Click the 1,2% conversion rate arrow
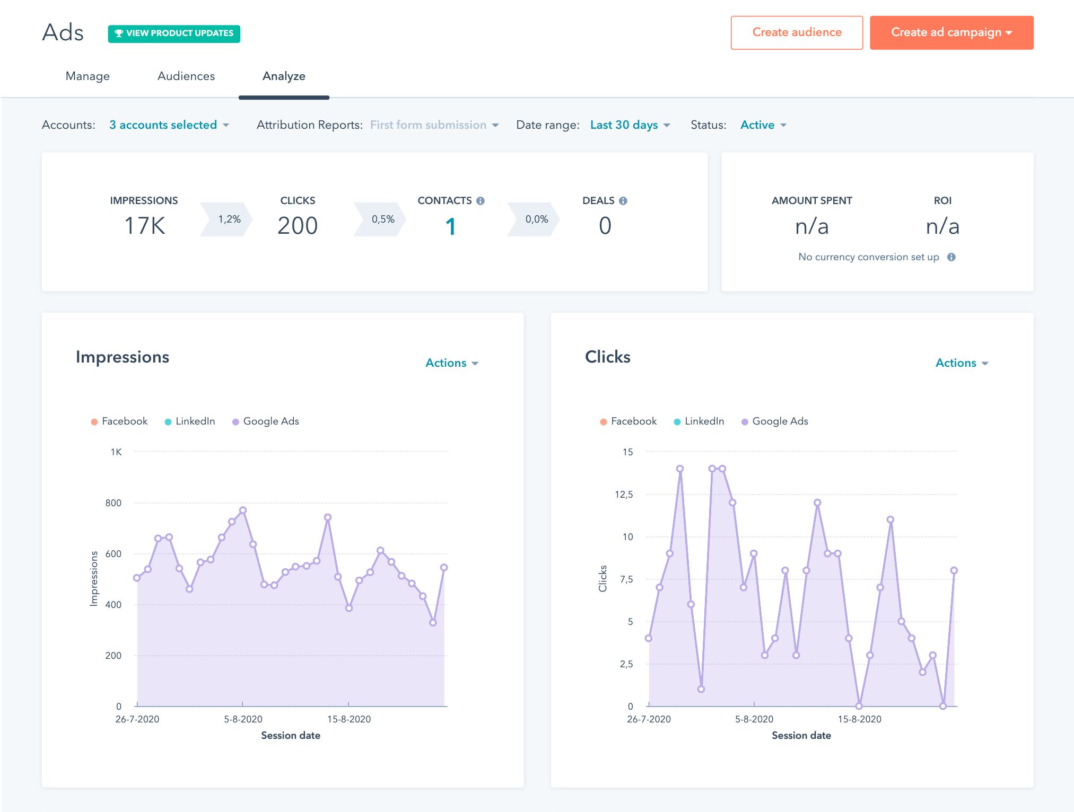This screenshot has width=1074, height=812. (226, 219)
